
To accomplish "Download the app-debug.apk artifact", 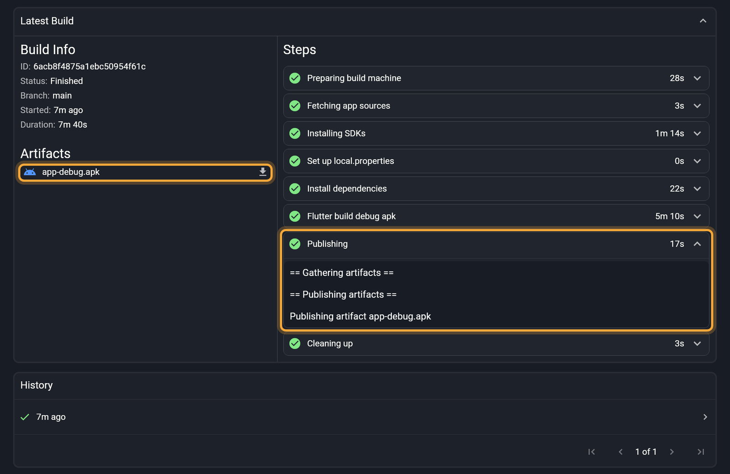I will pos(263,172).
